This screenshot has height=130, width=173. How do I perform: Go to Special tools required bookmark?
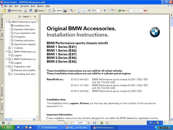click(25, 44)
